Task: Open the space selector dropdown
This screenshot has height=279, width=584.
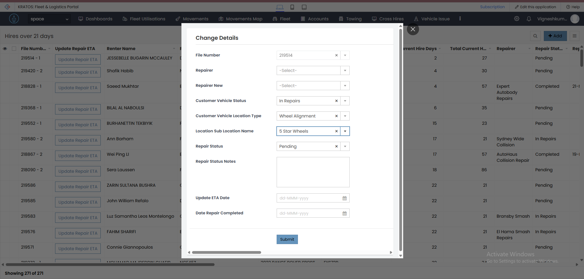Action: [x=49, y=19]
